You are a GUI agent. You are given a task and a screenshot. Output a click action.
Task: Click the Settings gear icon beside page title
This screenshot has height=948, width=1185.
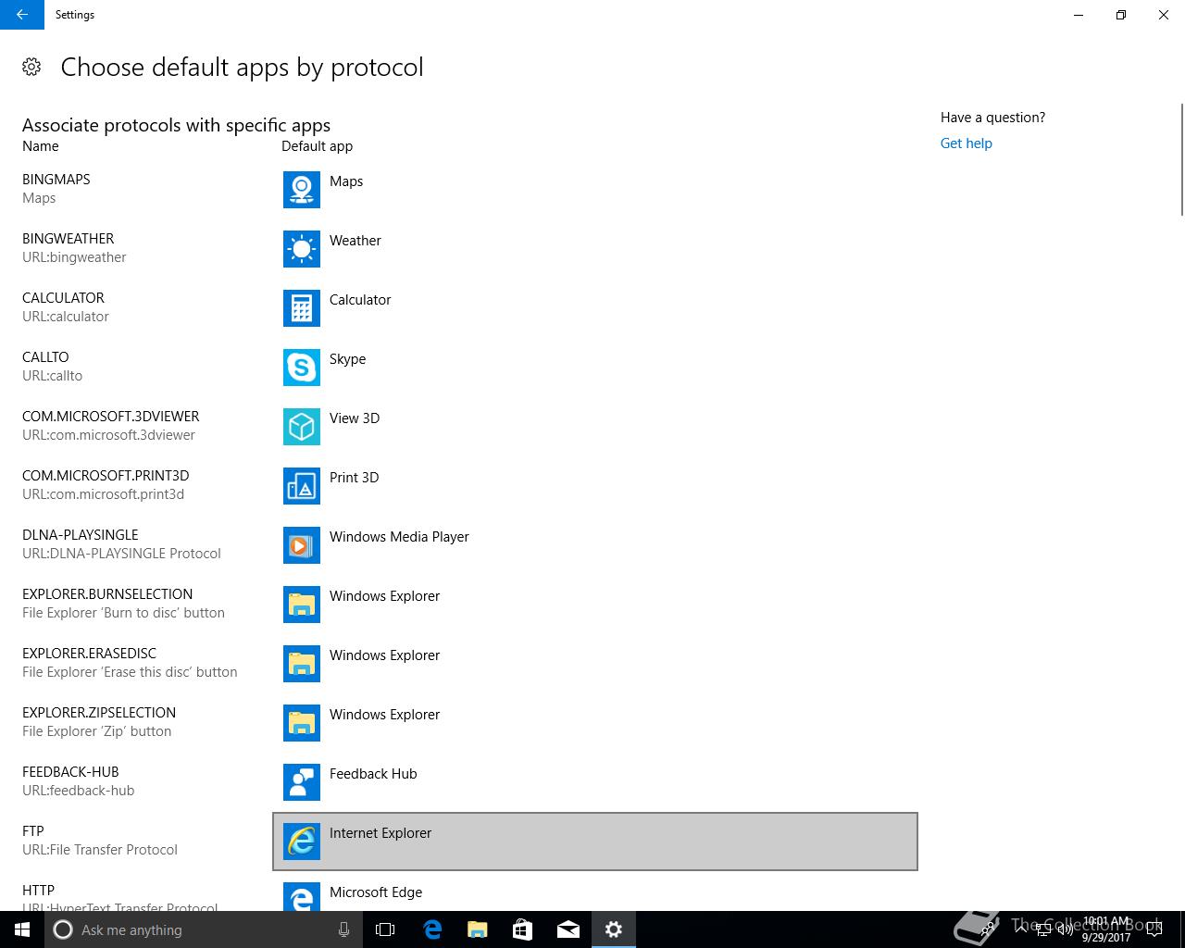pos(31,67)
